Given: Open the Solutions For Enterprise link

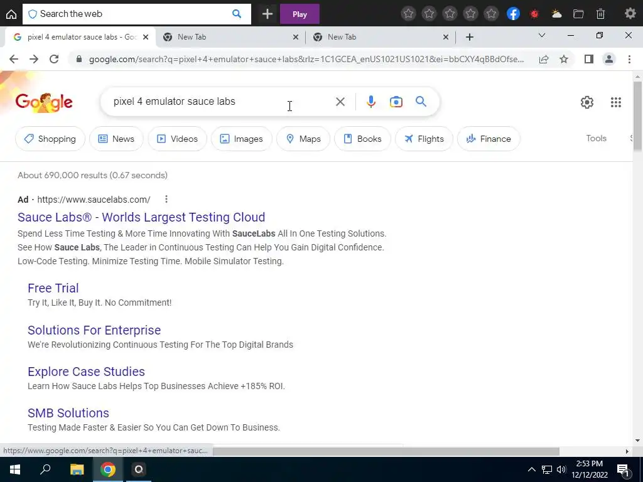Looking at the screenshot, I should 94,330.
